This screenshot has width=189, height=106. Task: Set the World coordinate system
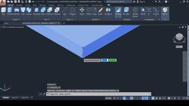click(143, 11)
